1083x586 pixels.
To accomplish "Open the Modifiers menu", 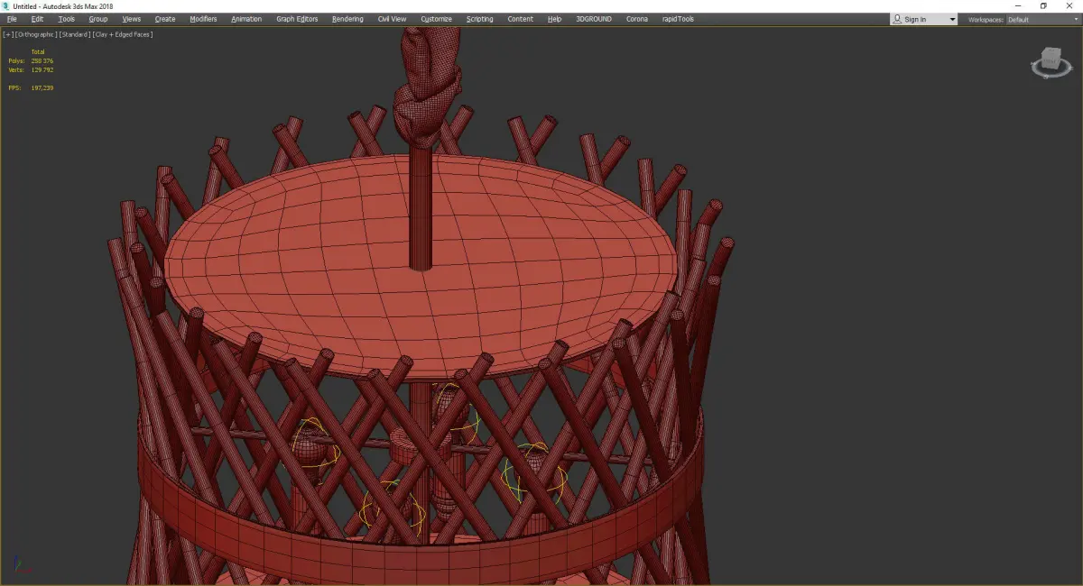I will [203, 19].
